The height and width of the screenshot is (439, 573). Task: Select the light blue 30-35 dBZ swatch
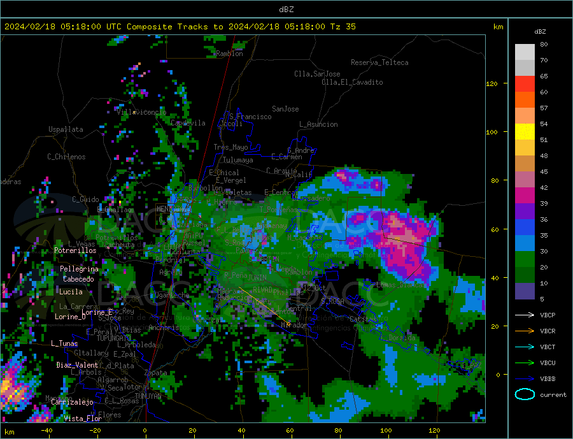click(525, 243)
